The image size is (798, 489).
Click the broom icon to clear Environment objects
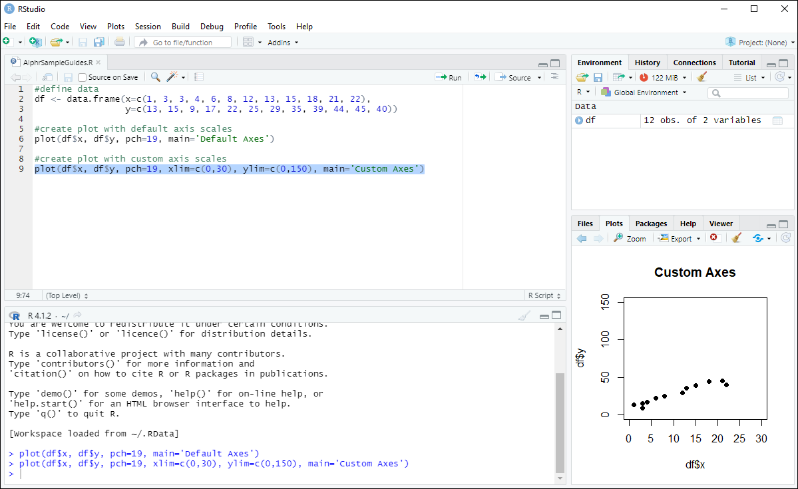pyautogui.click(x=702, y=77)
